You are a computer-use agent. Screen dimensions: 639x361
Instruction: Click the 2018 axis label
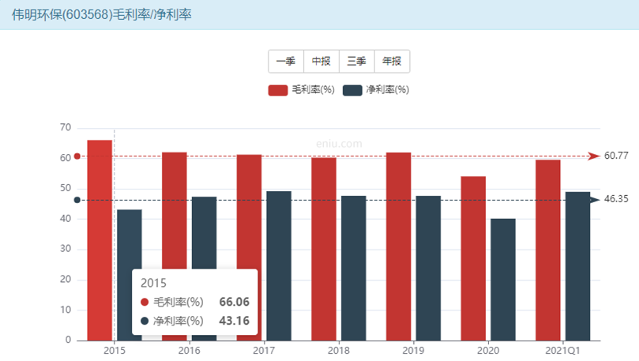(x=339, y=351)
